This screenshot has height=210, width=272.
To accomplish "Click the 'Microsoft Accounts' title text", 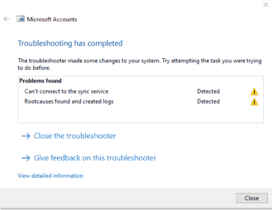I will click(x=52, y=19).
